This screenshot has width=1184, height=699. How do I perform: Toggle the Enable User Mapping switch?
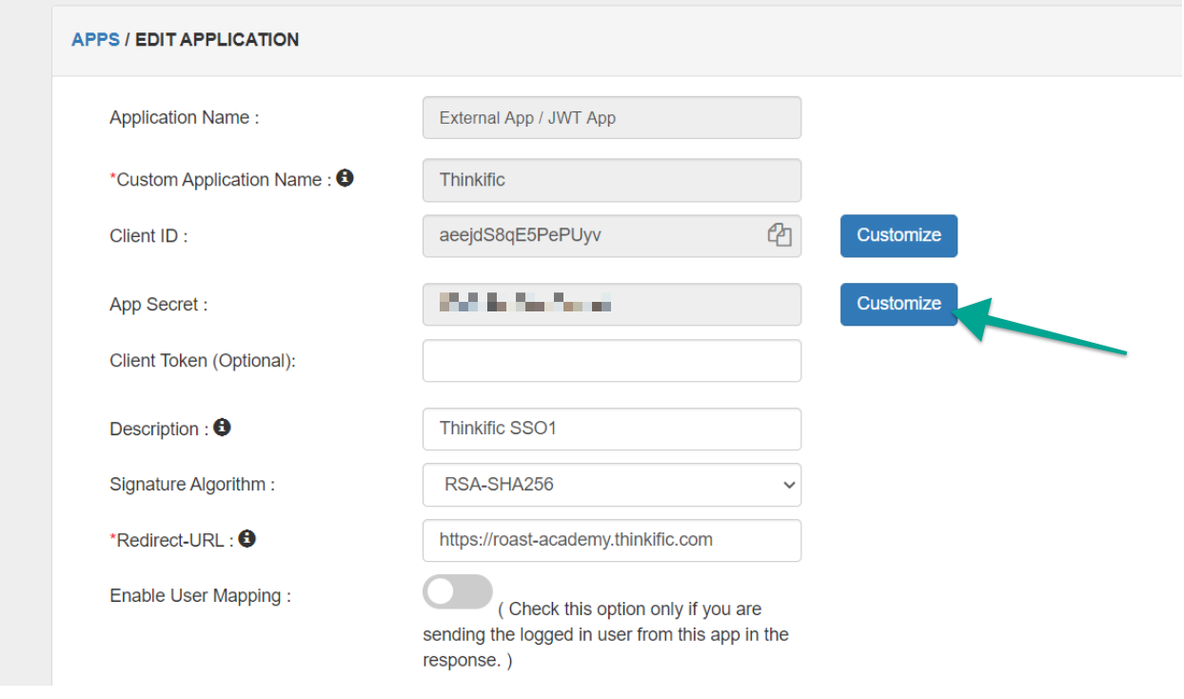coord(458,592)
